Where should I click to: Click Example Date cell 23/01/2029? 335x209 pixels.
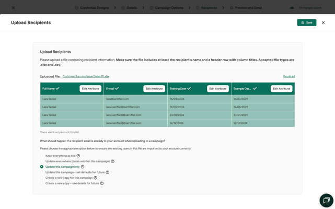[263, 115]
